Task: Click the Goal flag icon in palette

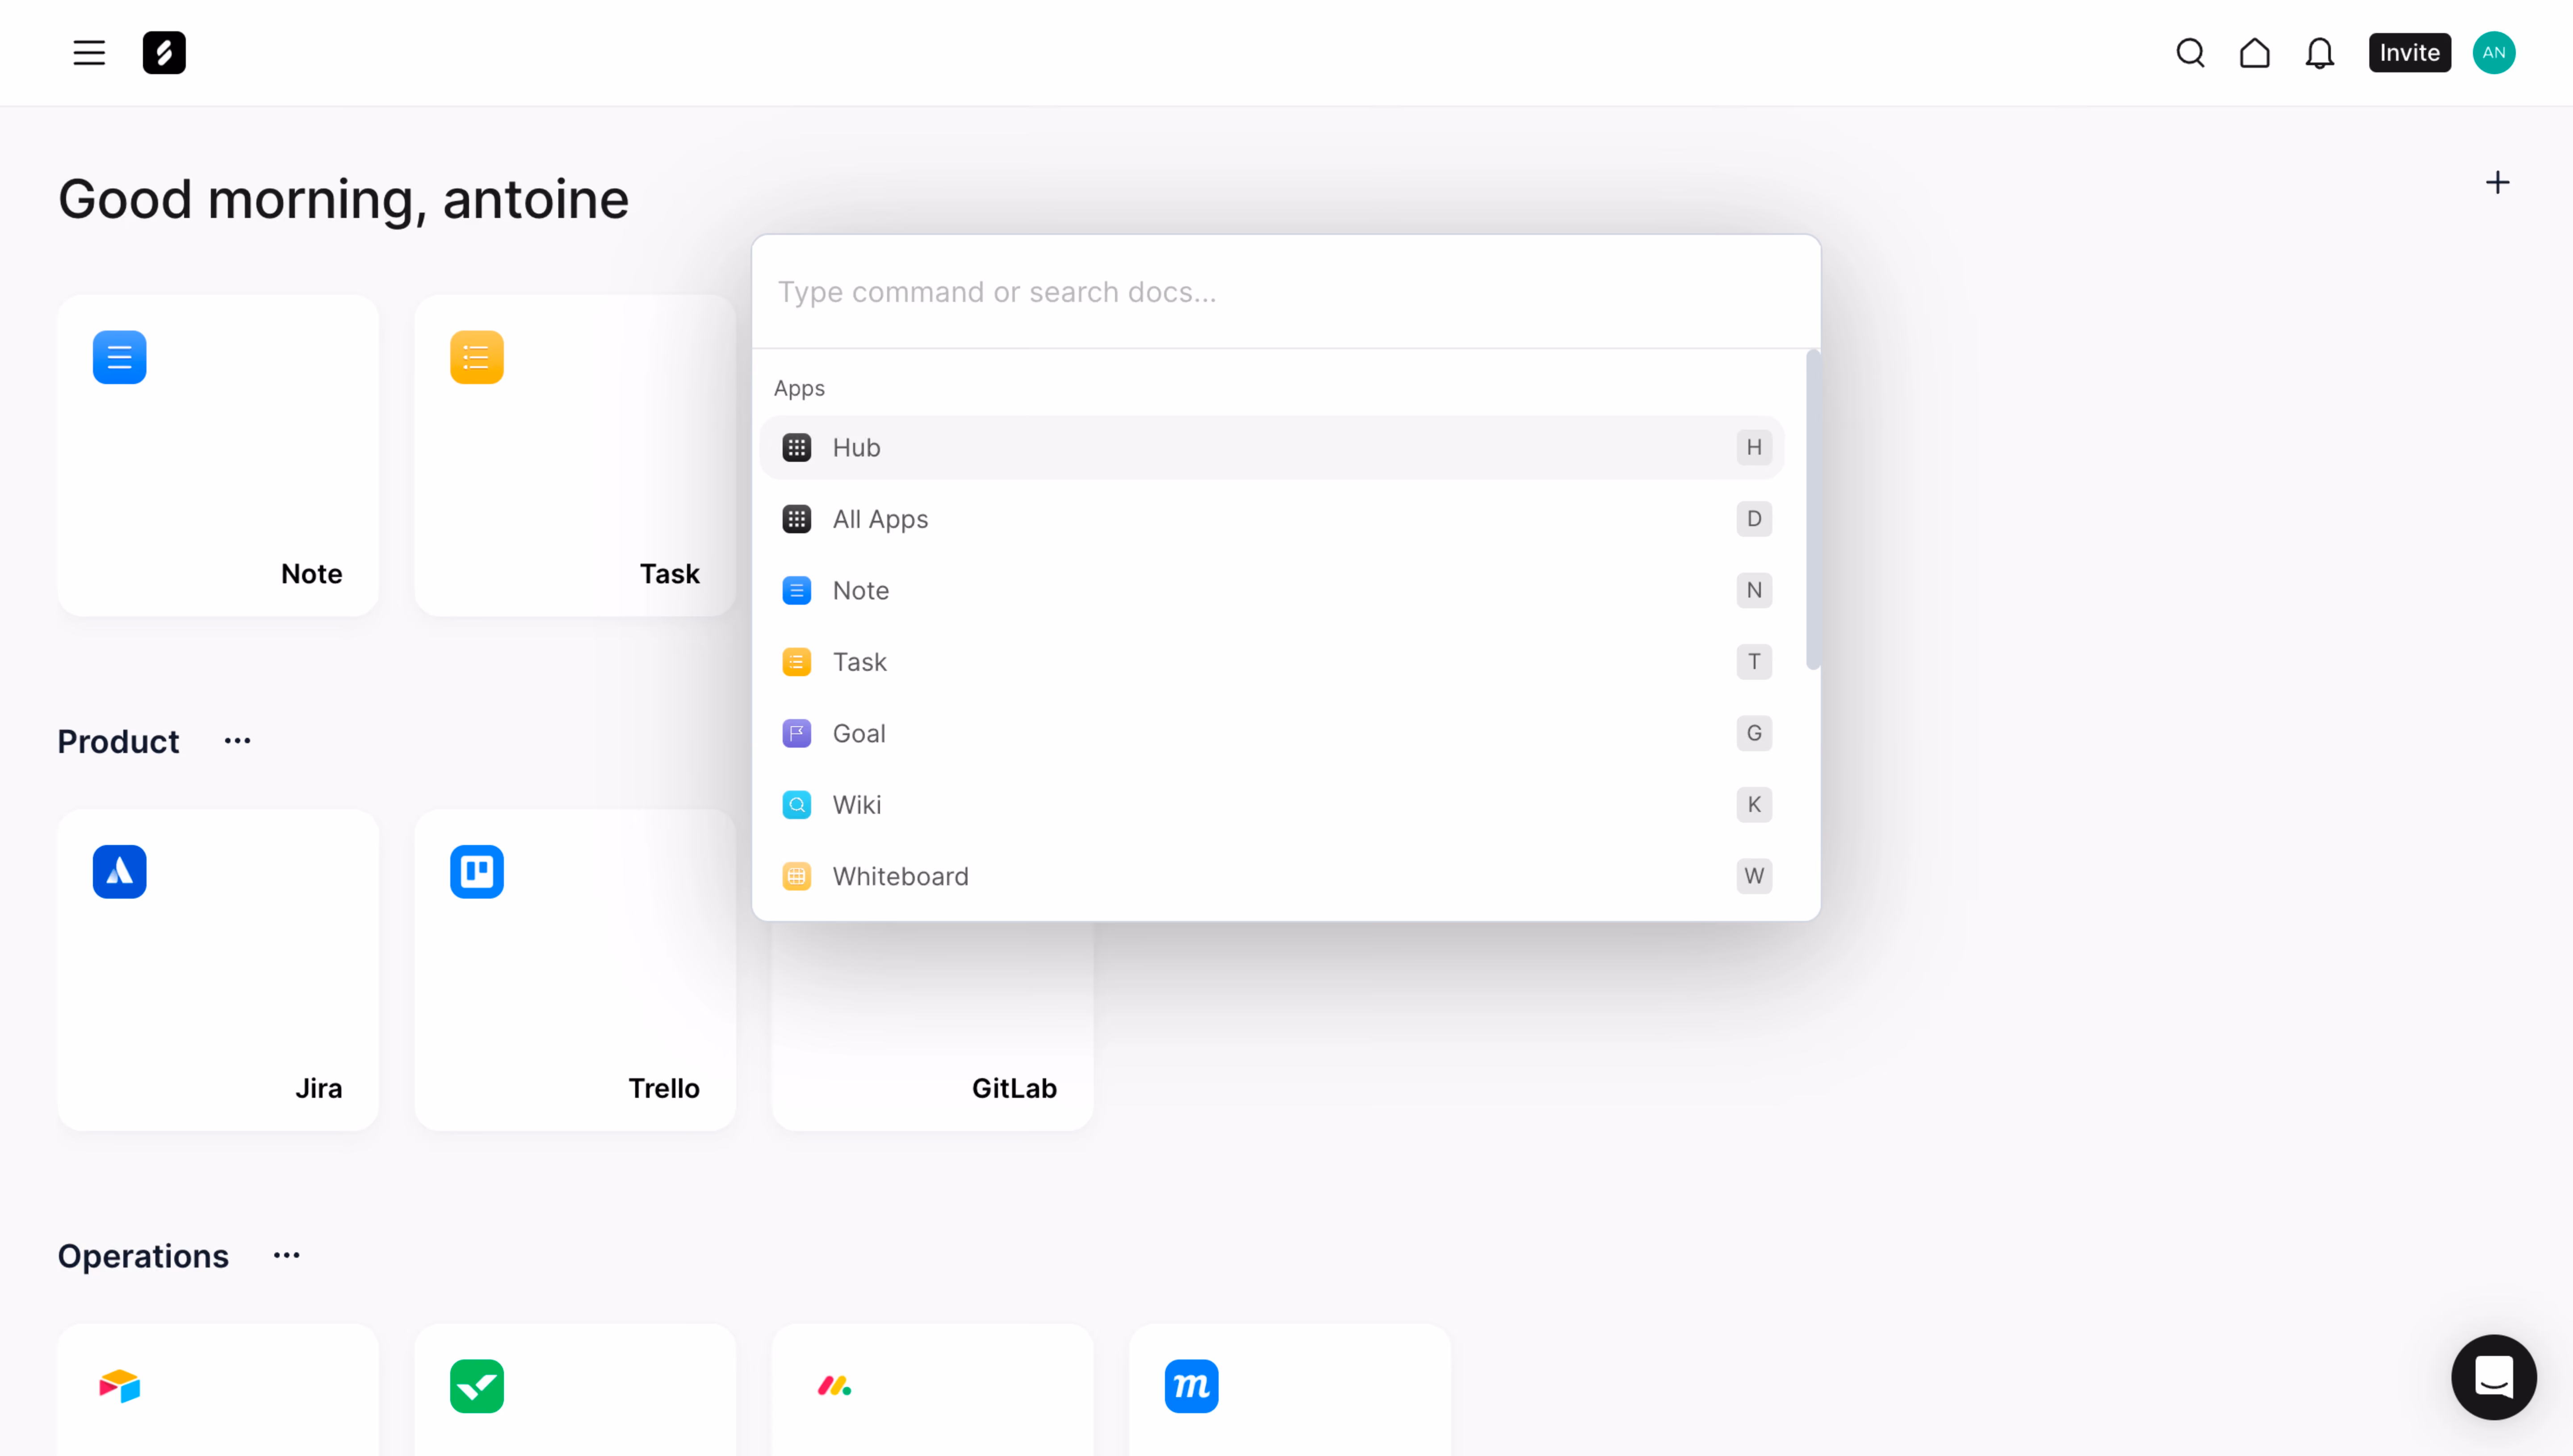Action: tap(796, 733)
